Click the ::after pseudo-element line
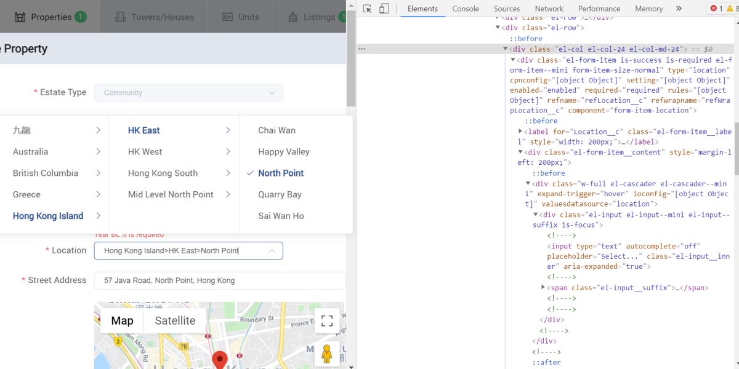This screenshot has width=739, height=369. 546,362
